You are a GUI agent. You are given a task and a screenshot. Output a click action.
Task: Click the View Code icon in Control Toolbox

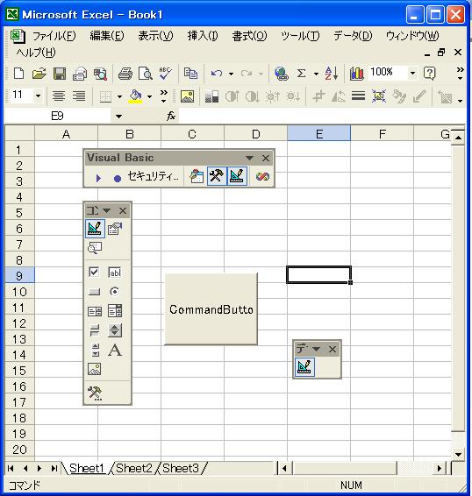pos(95,248)
